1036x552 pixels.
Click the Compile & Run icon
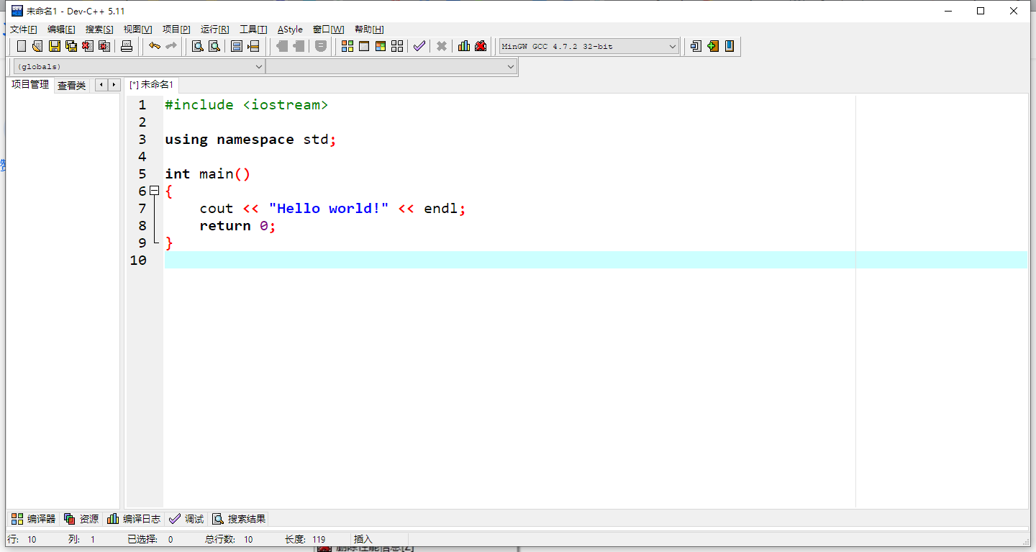(381, 46)
